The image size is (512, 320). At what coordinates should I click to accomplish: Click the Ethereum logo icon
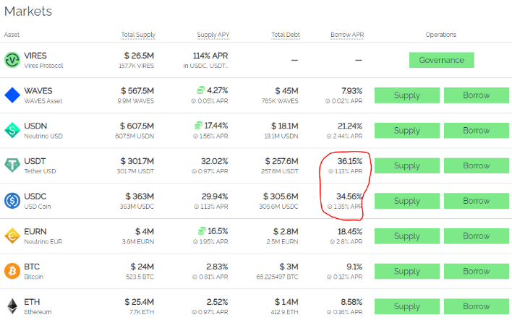(x=12, y=306)
